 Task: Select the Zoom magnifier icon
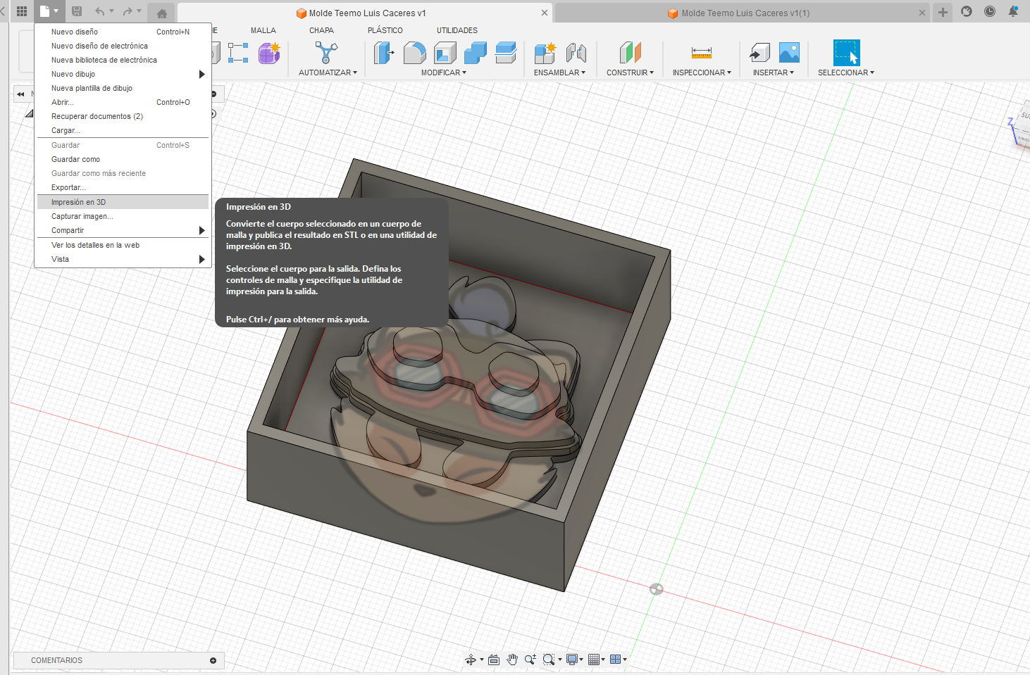point(530,660)
